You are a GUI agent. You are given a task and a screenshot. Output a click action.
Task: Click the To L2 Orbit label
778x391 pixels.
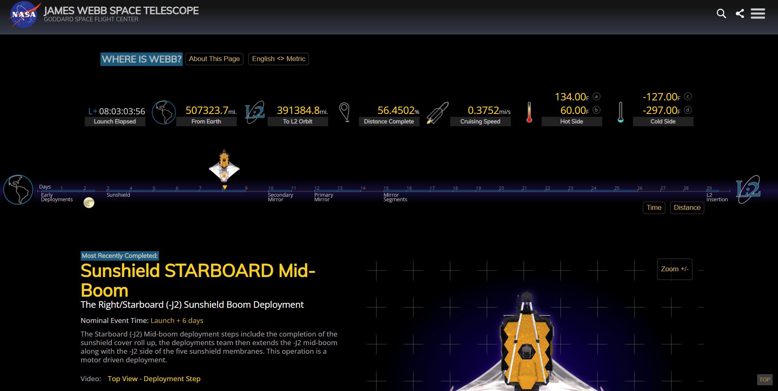tap(297, 121)
